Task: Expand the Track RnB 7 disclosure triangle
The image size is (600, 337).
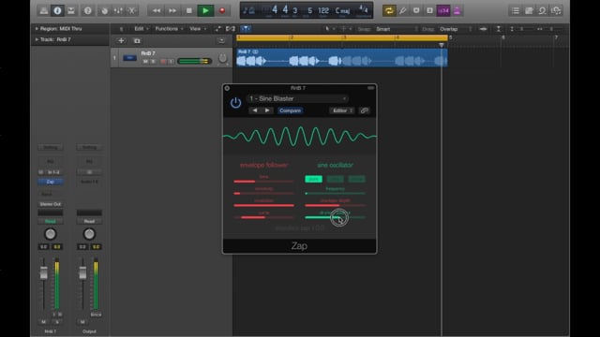Action: [37, 39]
